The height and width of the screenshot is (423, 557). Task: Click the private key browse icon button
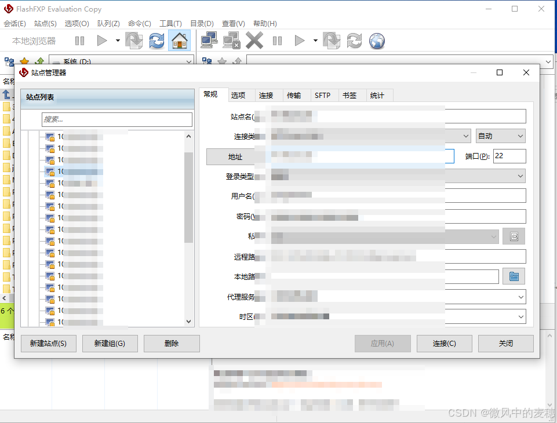[x=514, y=236]
